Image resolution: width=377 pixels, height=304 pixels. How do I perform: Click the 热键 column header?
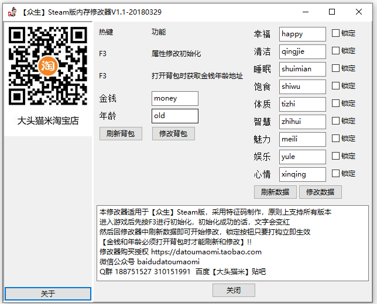106,32
